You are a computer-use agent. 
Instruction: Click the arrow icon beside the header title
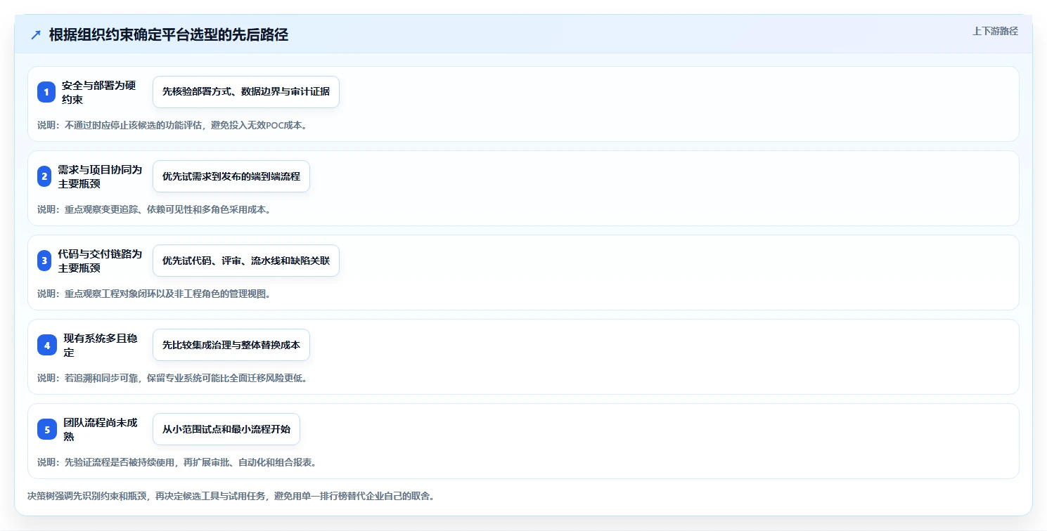36,35
